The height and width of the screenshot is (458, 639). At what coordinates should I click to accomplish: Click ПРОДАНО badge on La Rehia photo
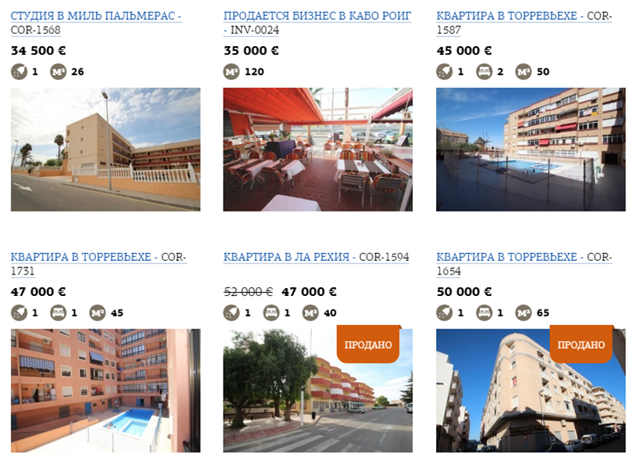pos(368,344)
